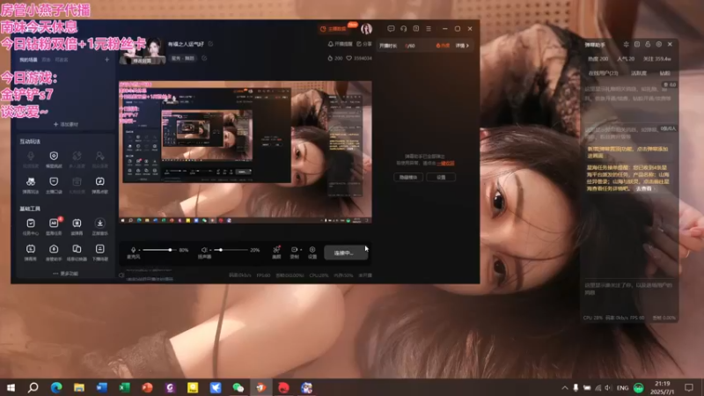This screenshot has width=704, height=396.
Task: Open the shield-shaped interactive challenge tool
Action: pyautogui.click(x=54, y=159)
